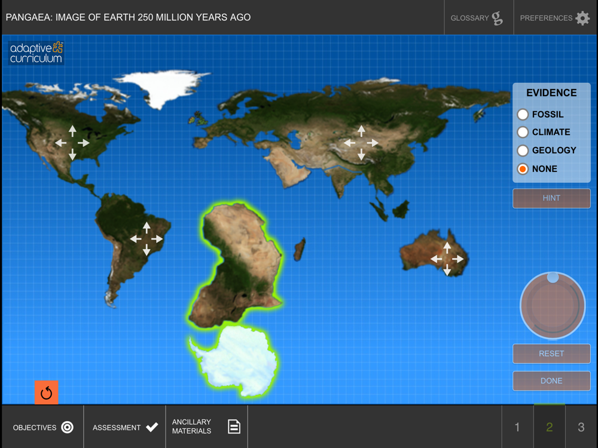The image size is (598, 448).
Task: Click the orange undo arrow button
Action: pos(46,392)
